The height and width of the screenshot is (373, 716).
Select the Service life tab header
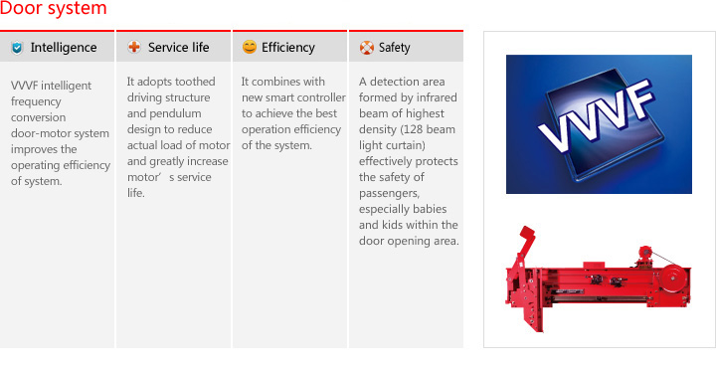pyautogui.click(x=173, y=47)
